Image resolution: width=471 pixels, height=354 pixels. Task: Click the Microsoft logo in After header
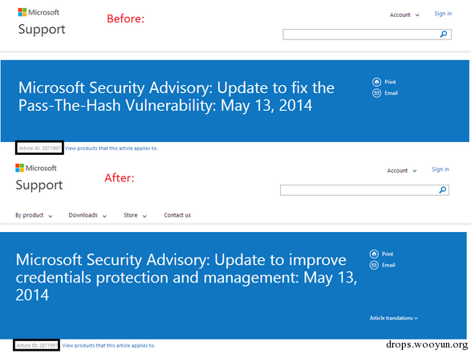36,168
